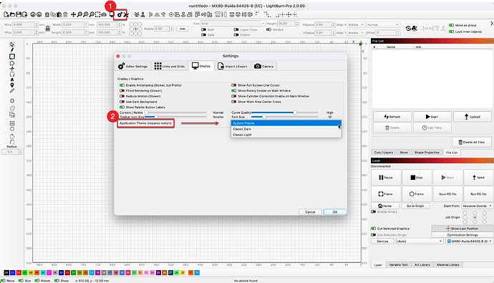
Task: Click the Camera capture icon in toolbar
Action: point(104,14)
